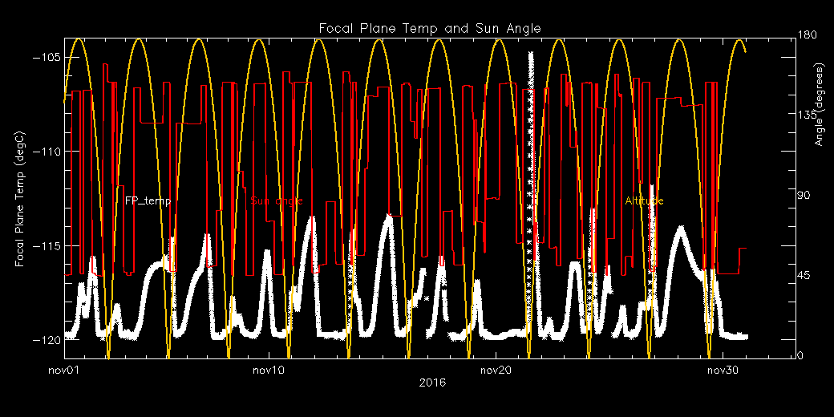Click the yellow 'Altitude' legend label

644,201
